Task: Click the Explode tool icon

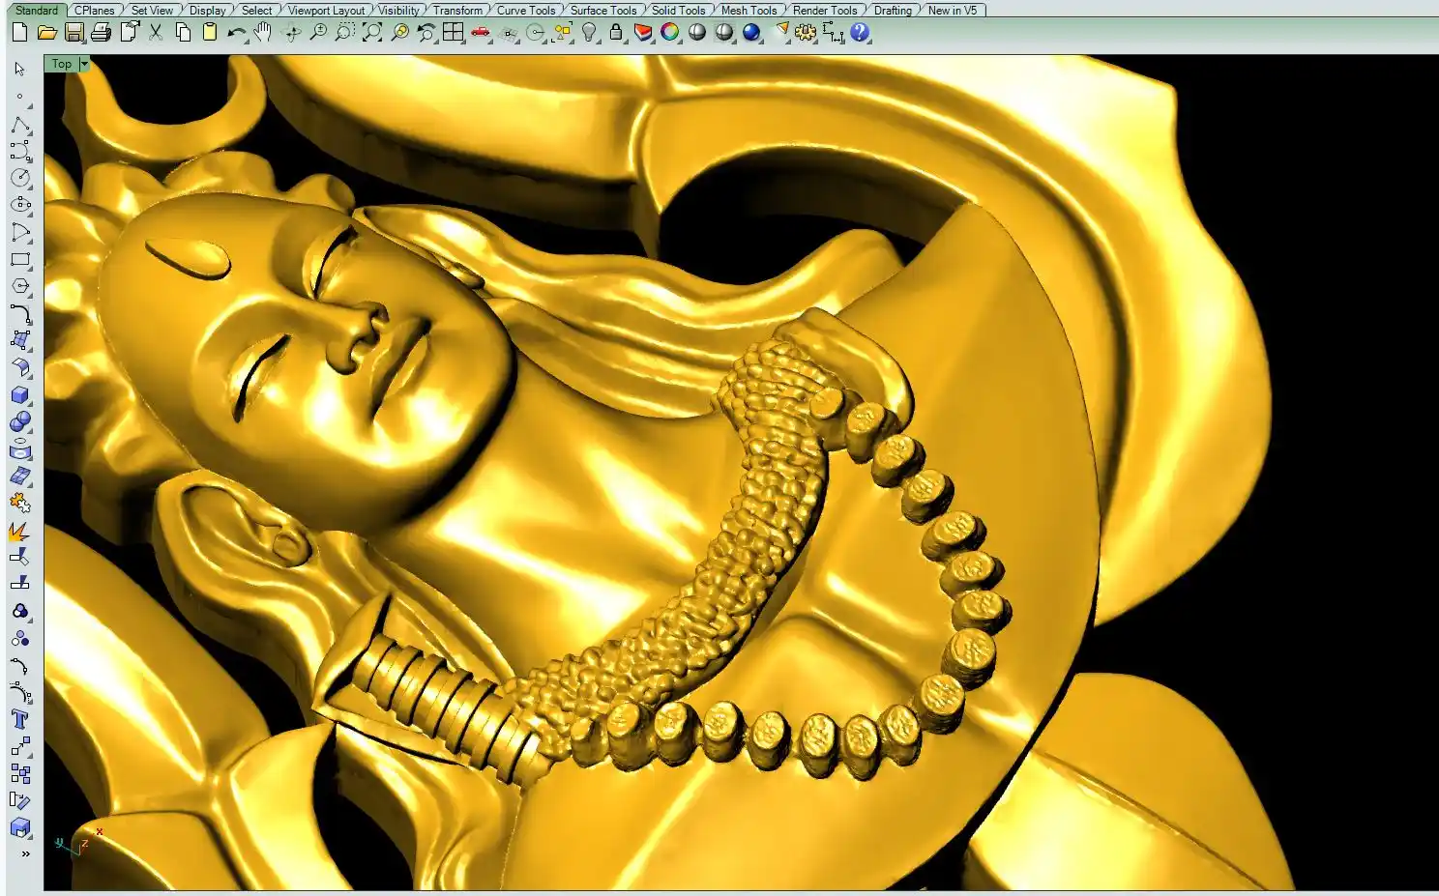Action: coord(19,531)
